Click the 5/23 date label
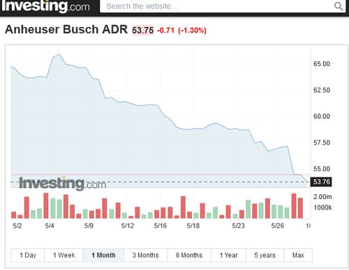 pos(238,226)
